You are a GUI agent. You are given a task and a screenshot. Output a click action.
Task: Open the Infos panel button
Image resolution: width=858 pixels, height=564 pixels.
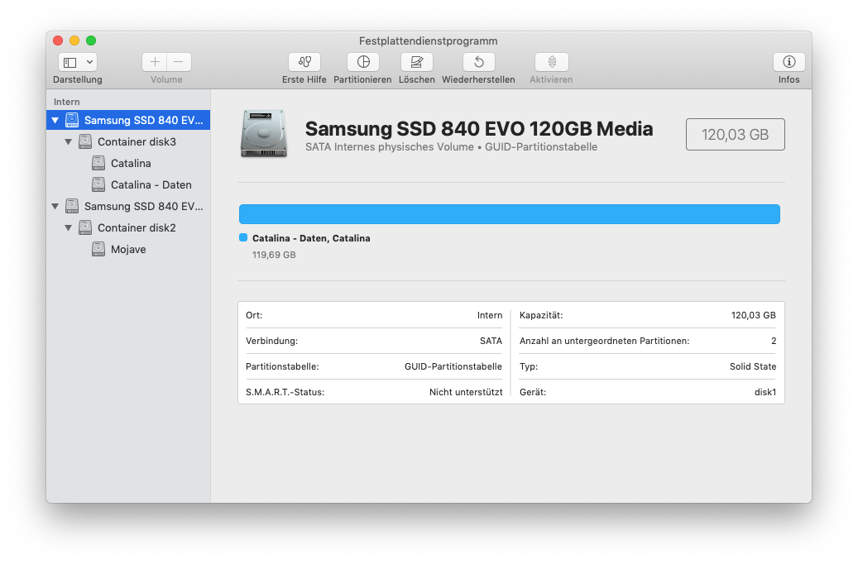tap(788, 62)
